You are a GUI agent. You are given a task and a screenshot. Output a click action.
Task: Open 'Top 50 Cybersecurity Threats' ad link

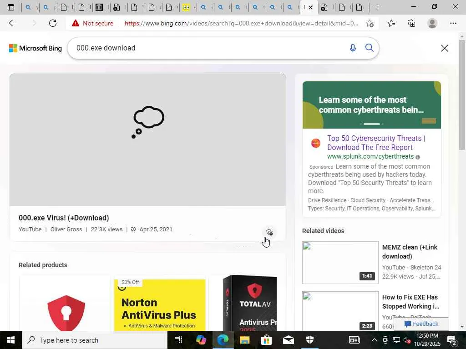tap(376, 143)
